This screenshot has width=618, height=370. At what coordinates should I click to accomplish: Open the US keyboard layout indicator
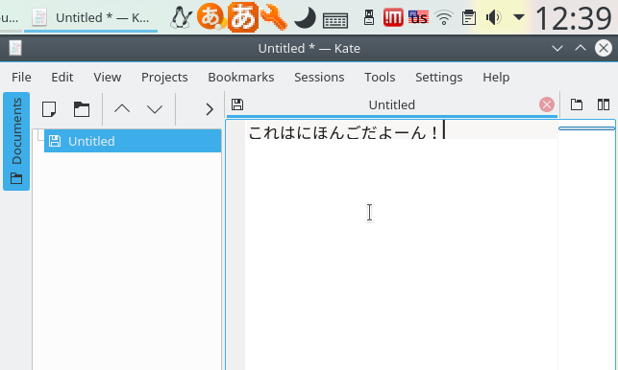point(418,17)
